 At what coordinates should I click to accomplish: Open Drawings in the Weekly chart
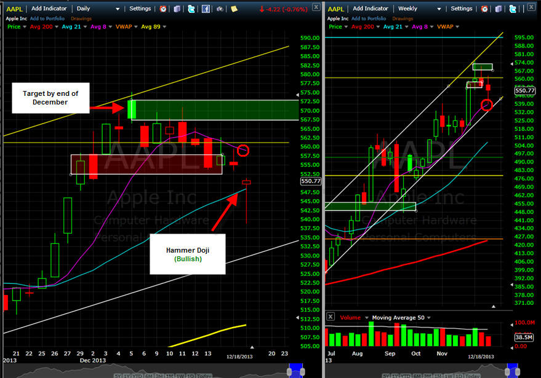tap(403, 18)
